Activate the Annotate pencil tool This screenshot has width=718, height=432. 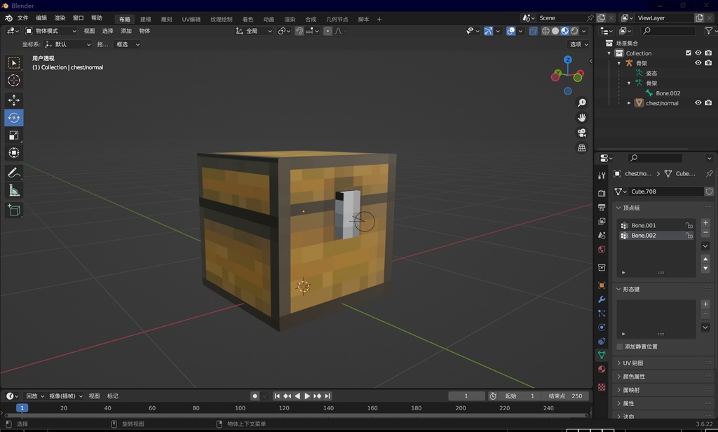pos(14,173)
